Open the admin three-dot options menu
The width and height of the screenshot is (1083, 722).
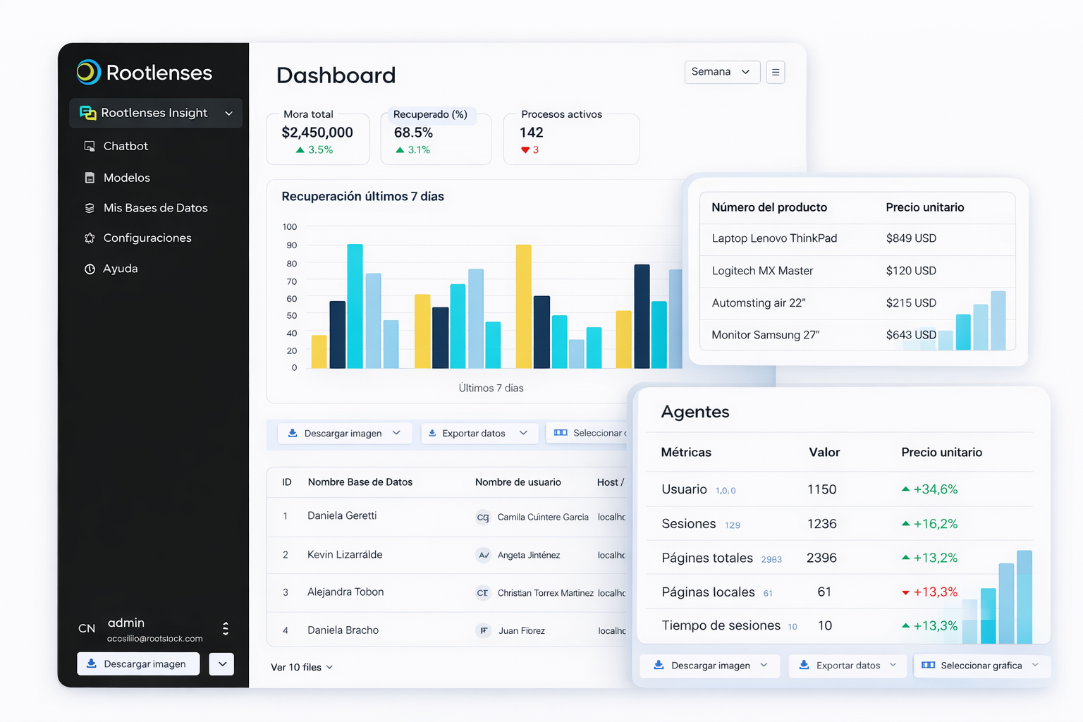[226, 628]
